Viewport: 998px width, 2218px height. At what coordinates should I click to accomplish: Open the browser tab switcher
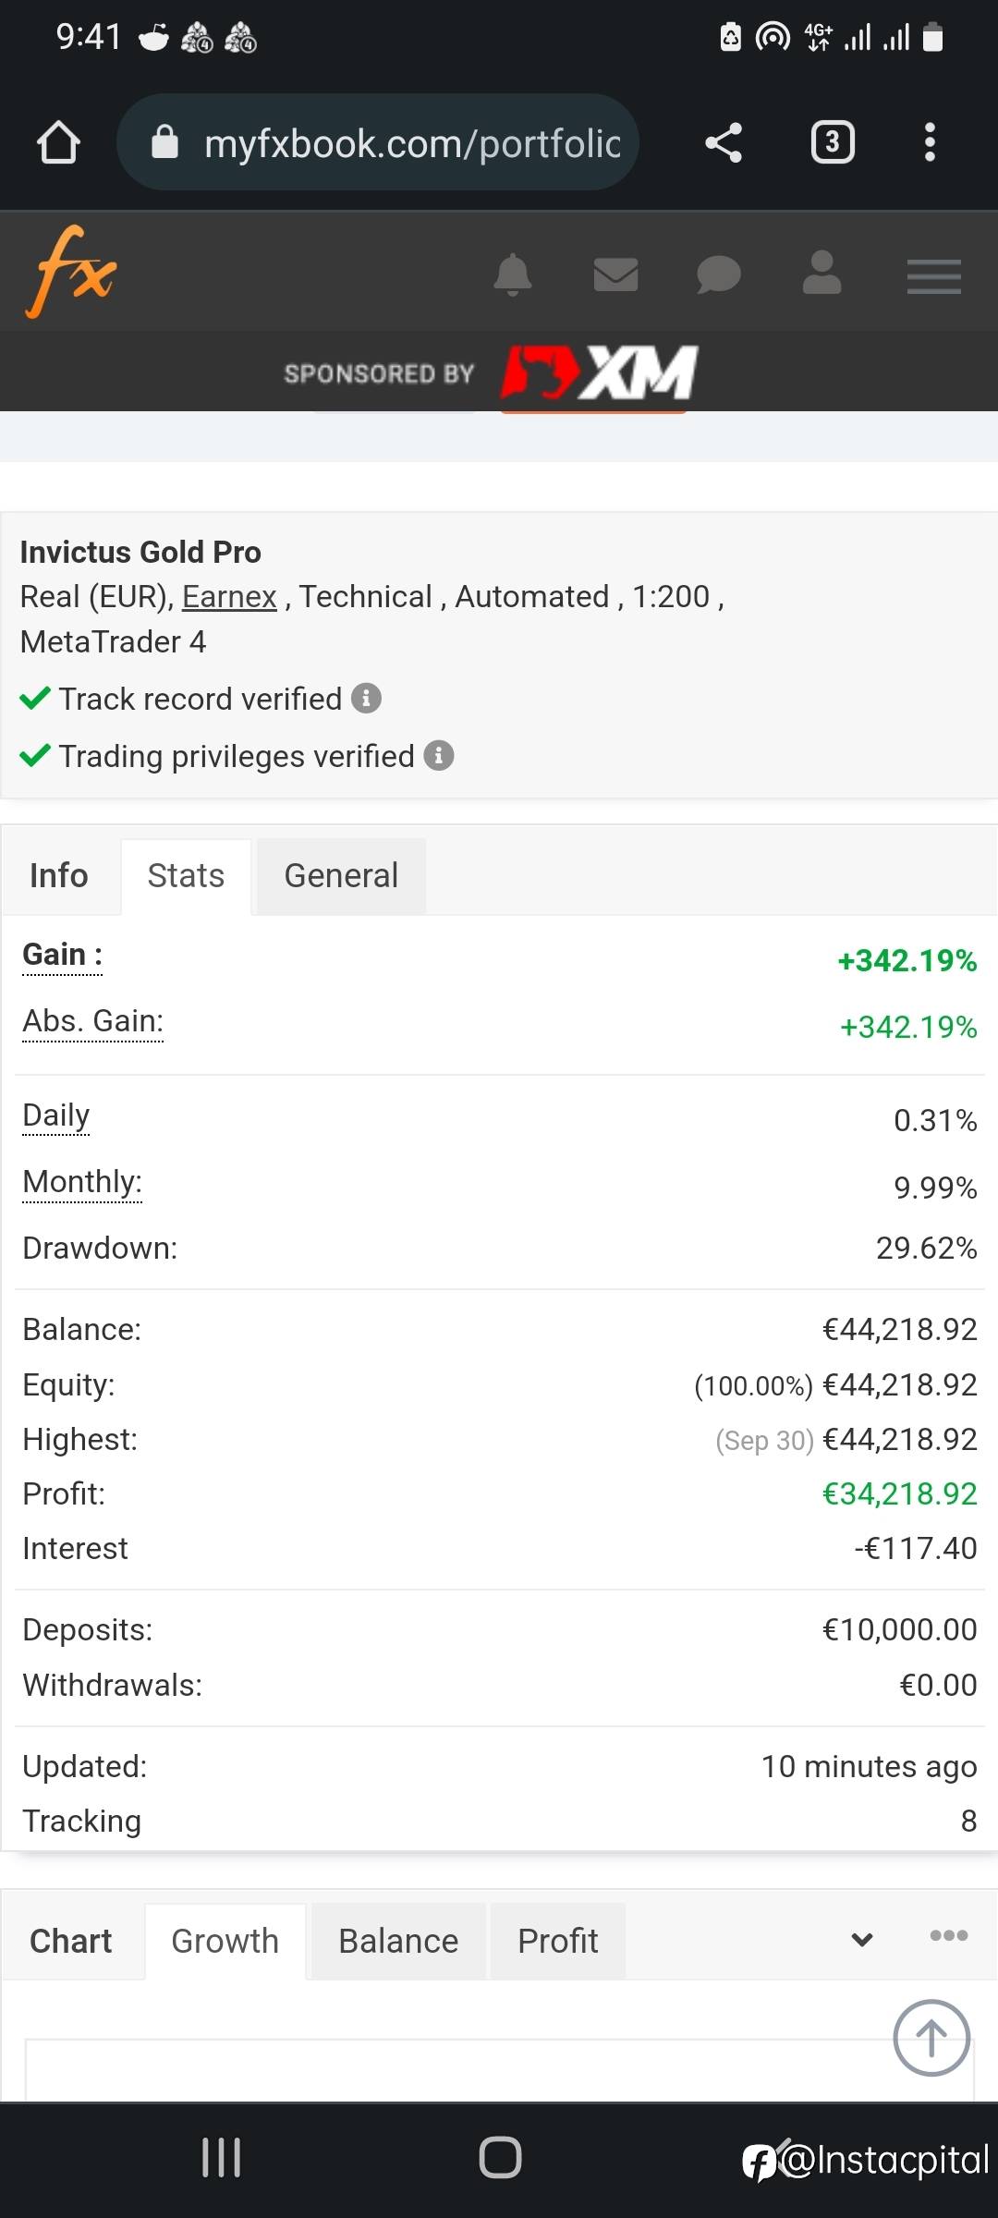click(x=832, y=143)
